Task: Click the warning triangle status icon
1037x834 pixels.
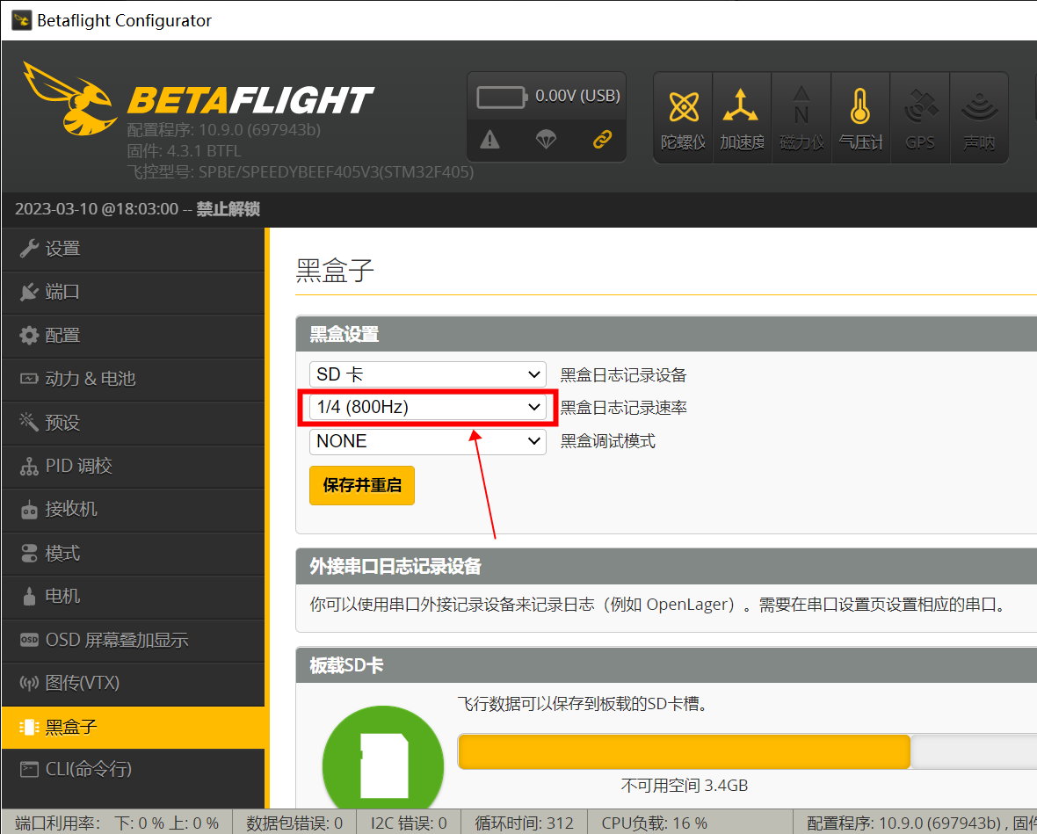Action: (x=489, y=140)
